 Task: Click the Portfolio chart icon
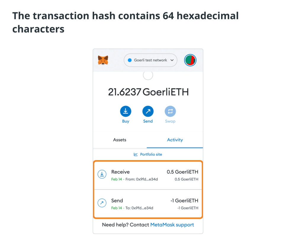[x=136, y=154]
